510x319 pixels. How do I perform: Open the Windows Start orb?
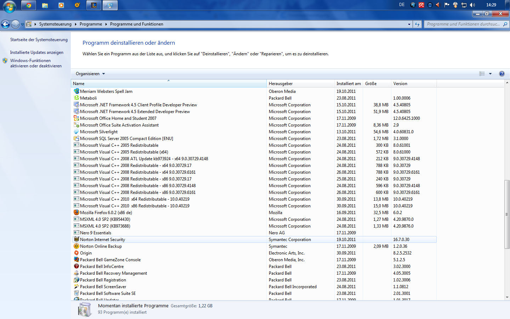tap(9, 6)
